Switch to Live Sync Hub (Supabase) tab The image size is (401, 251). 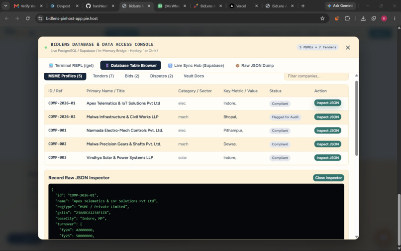coord(196,66)
